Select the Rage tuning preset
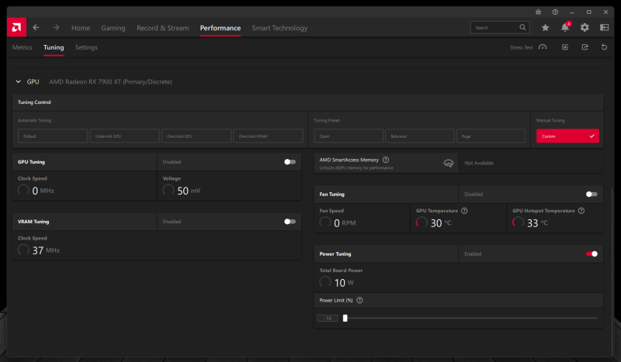This screenshot has width=621, height=362. click(491, 136)
